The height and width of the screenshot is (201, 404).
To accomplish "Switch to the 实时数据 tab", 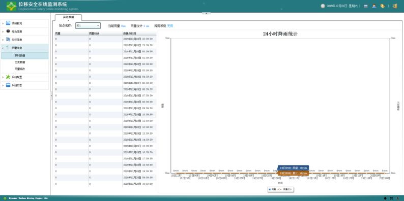I will pyautogui.click(x=68, y=17).
